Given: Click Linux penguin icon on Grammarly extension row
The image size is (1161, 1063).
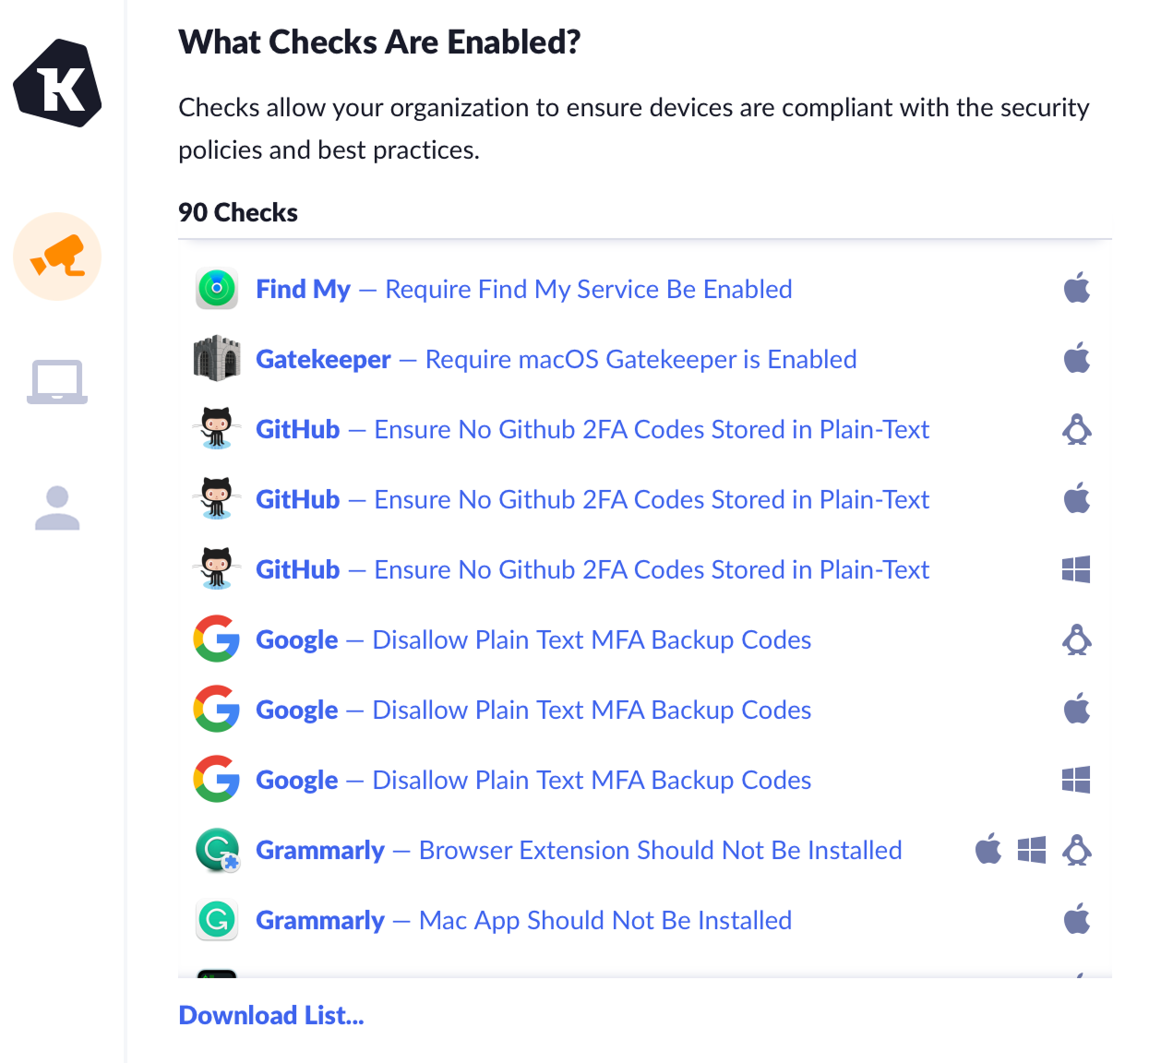Looking at the screenshot, I should pos(1076,850).
